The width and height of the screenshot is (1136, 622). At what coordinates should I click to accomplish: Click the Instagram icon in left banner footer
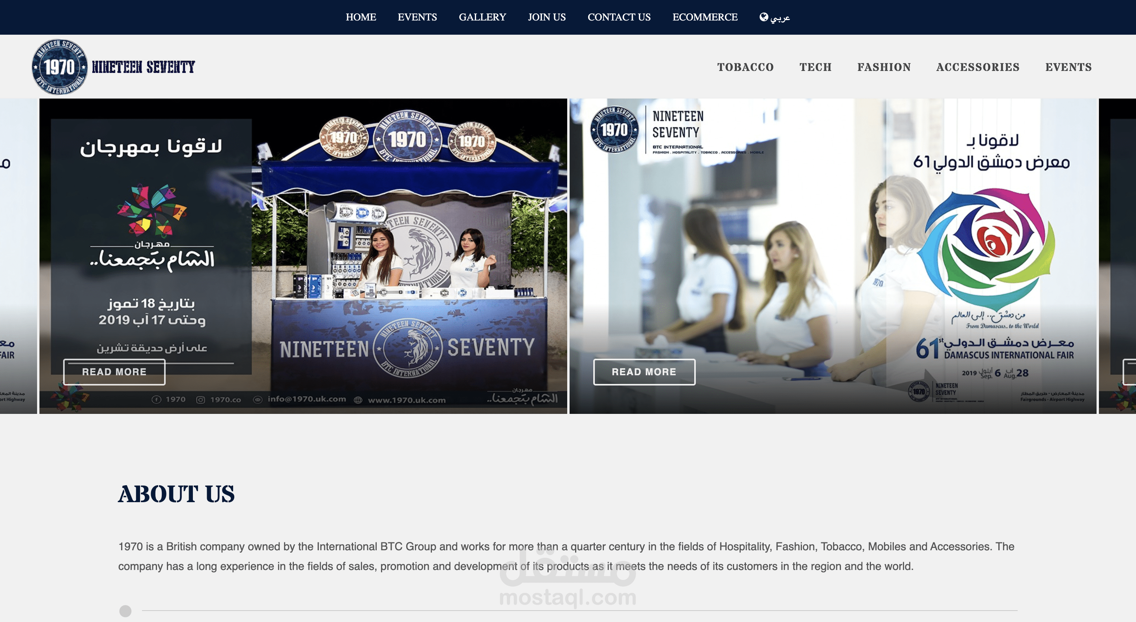click(x=200, y=400)
